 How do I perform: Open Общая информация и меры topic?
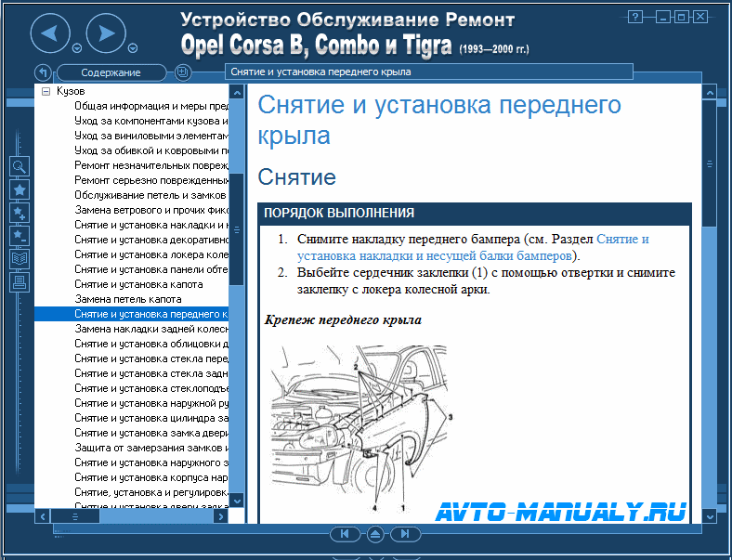tap(151, 106)
